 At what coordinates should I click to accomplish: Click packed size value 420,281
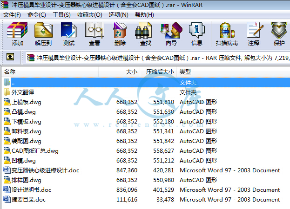pyautogui.click(x=164, y=170)
